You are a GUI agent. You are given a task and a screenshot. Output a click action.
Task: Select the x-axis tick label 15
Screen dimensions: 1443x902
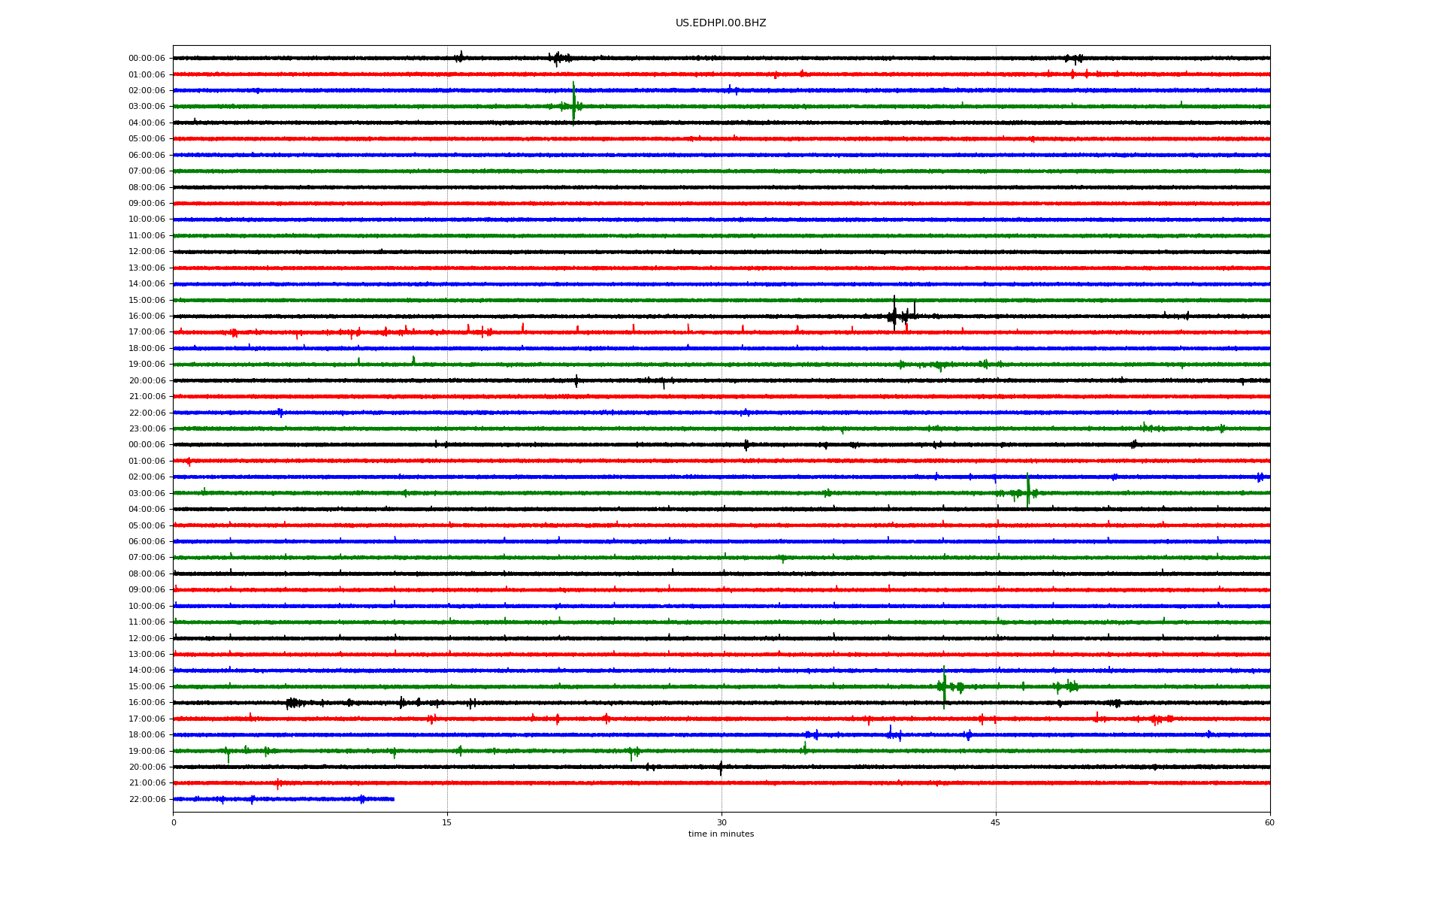point(447,822)
